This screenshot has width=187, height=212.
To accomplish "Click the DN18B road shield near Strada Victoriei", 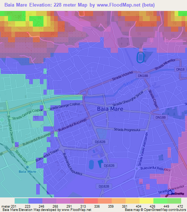I will (143, 76).
